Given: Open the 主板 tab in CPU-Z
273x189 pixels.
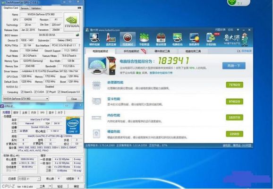Looking at the screenshot, I should tap(25, 112).
